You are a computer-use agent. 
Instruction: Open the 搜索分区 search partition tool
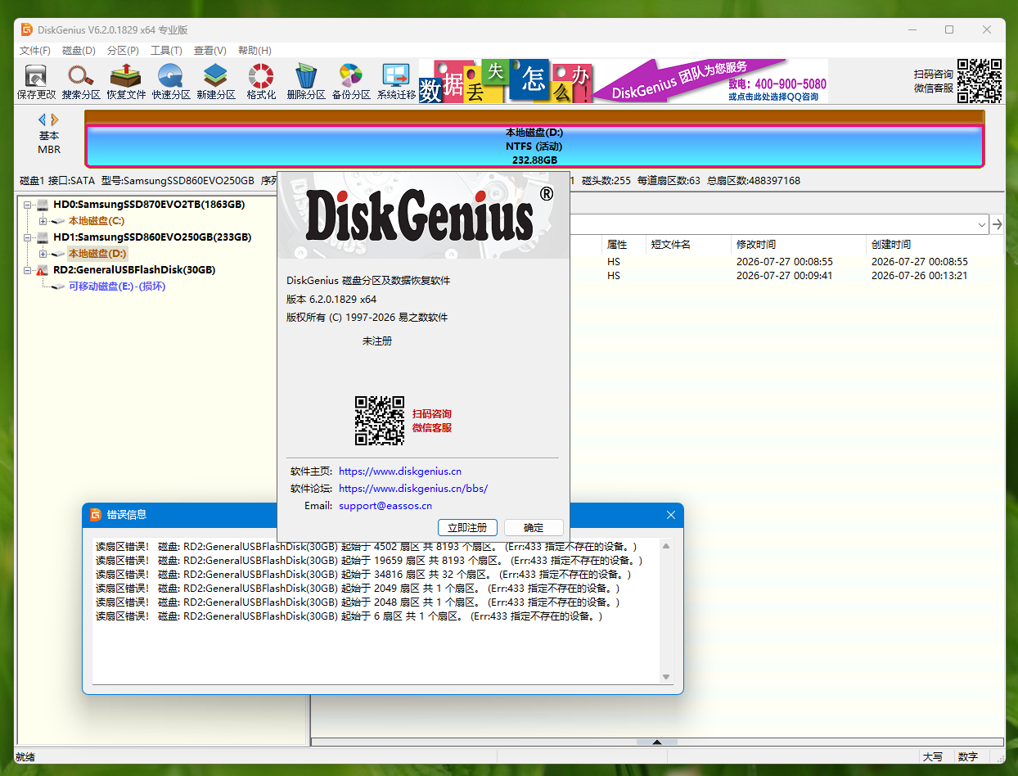point(81,82)
